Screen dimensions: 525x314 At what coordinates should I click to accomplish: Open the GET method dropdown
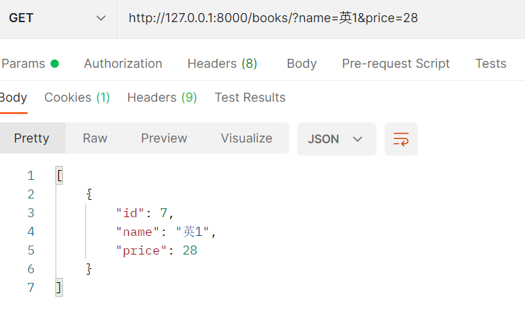pos(58,18)
